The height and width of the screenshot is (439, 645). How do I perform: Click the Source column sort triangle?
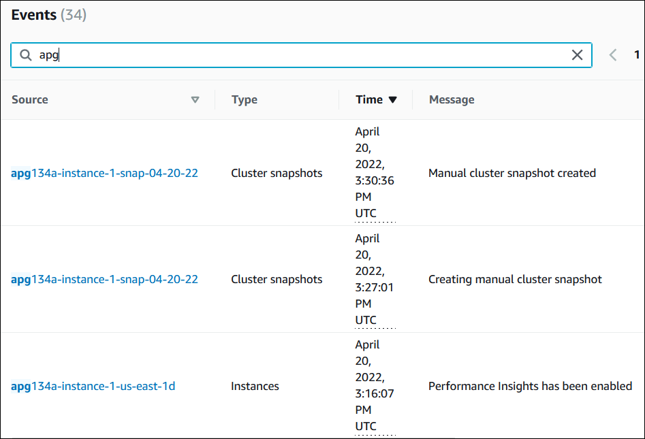point(195,100)
